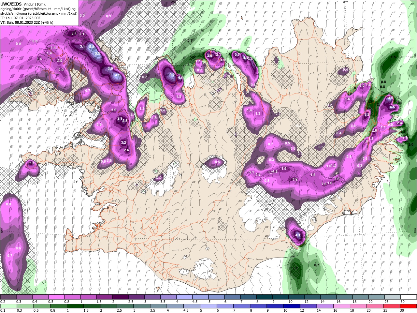Image resolution: width=417 pixels, height=313 pixels.
Task: Click the 4.9 value on the east coast
Action: coord(391,98)
